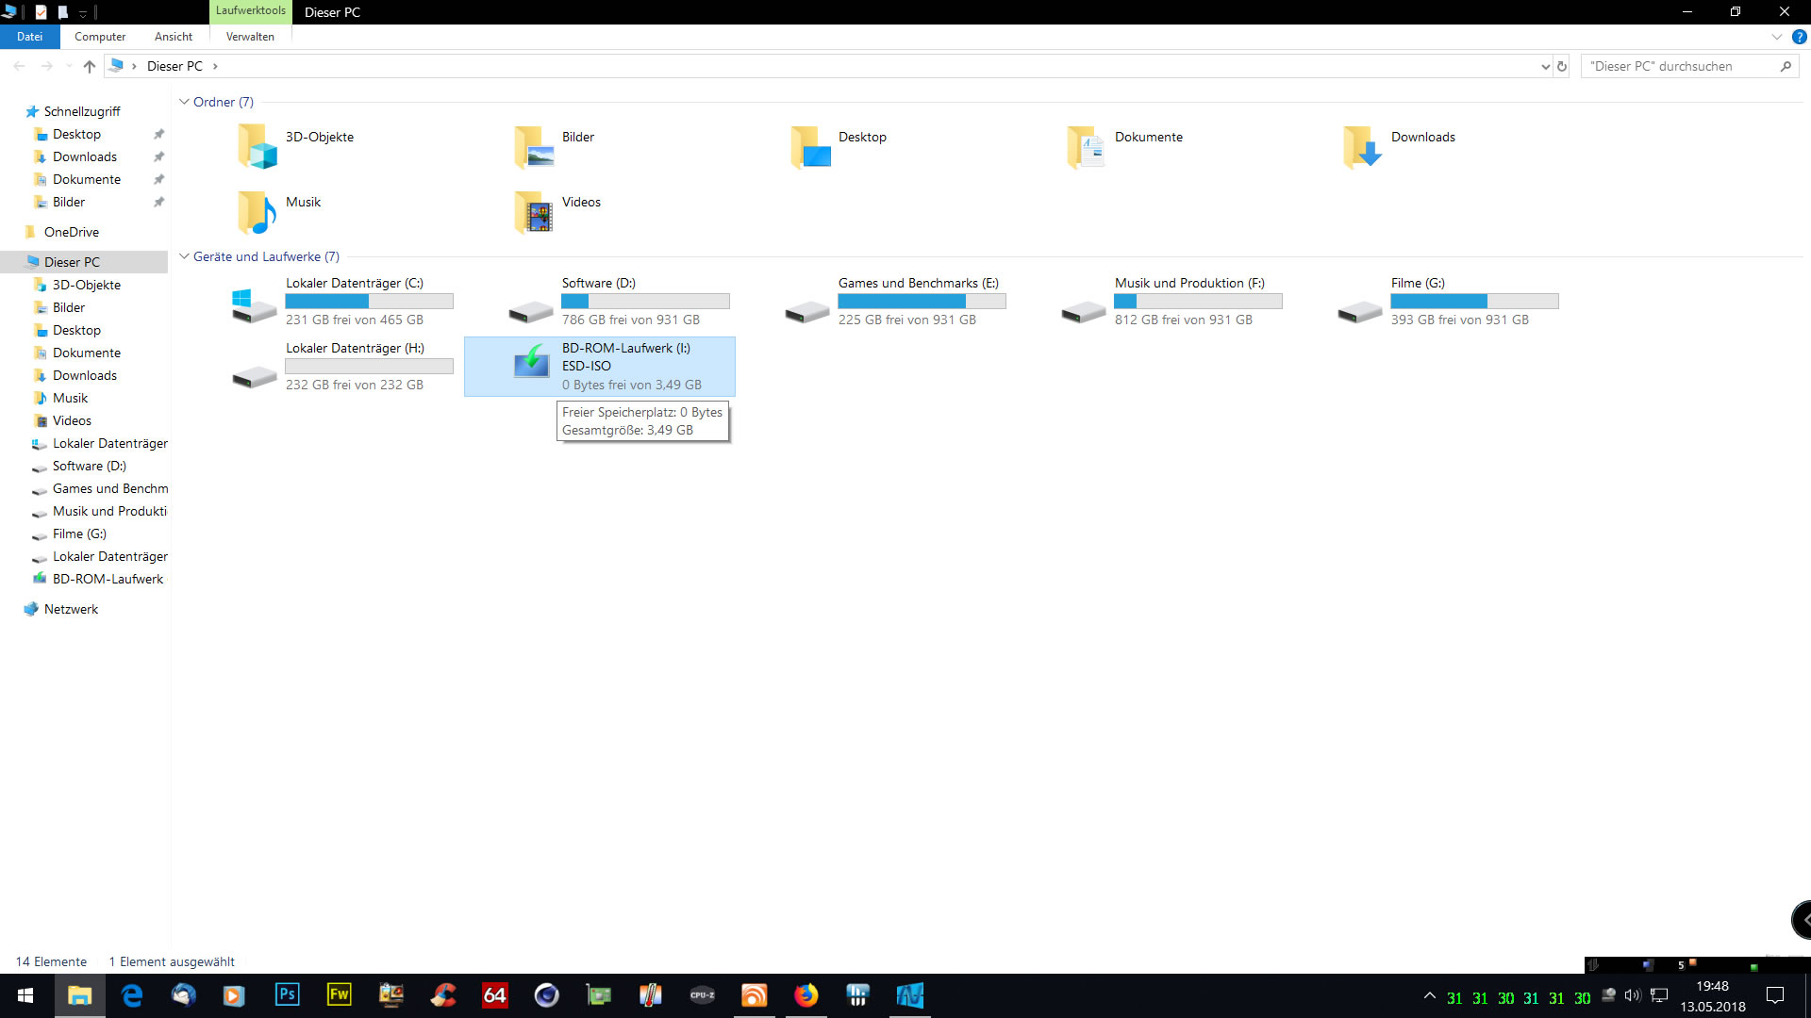This screenshot has height=1018, width=1811.
Task: Open the Datei menu
Action: (29, 37)
